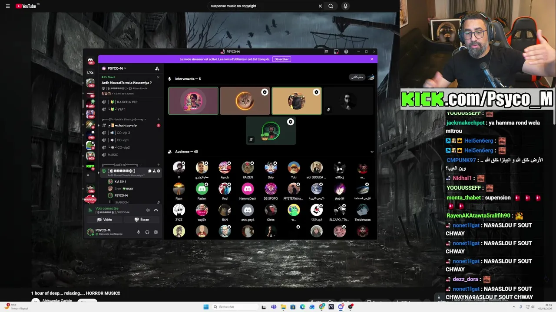The height and width of the screenshot is (312, 556).
Task: Open the taskbar weather widget
Action: [17, 307]
